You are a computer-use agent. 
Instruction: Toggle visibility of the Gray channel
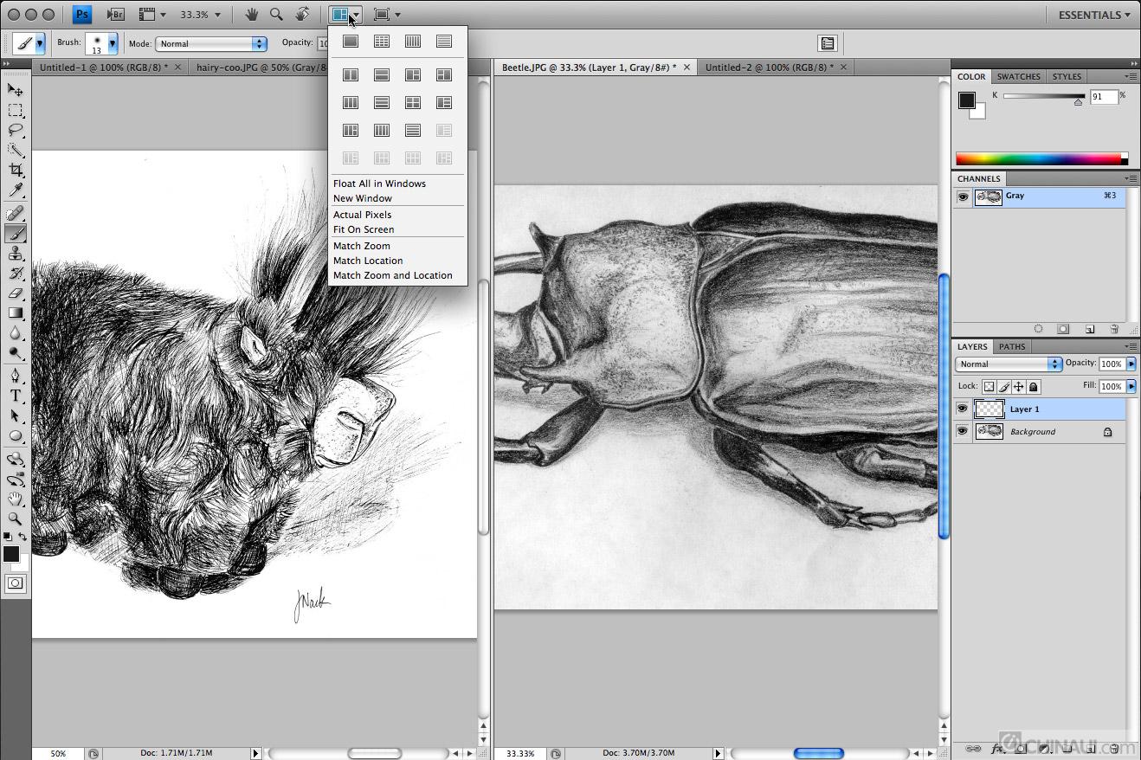tap(962, 196)
